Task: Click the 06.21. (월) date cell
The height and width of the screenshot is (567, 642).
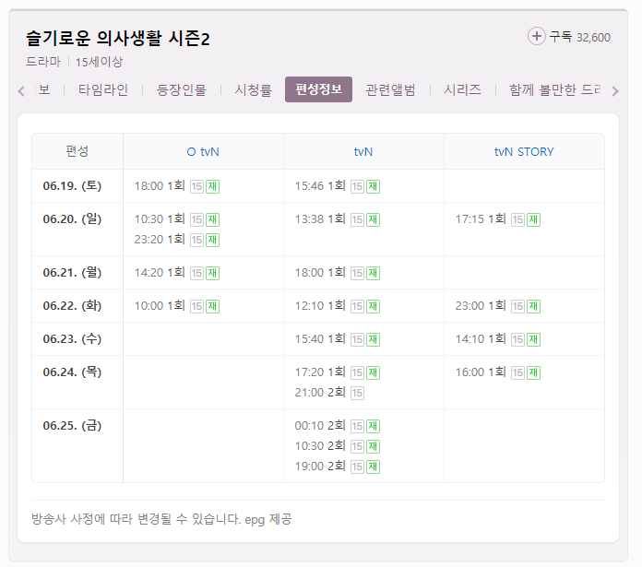Action: (72, 273)
